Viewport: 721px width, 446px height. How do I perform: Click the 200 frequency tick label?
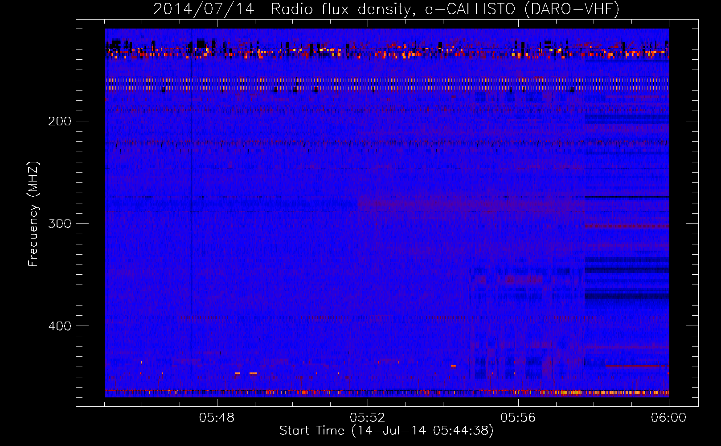pos(60,121)
